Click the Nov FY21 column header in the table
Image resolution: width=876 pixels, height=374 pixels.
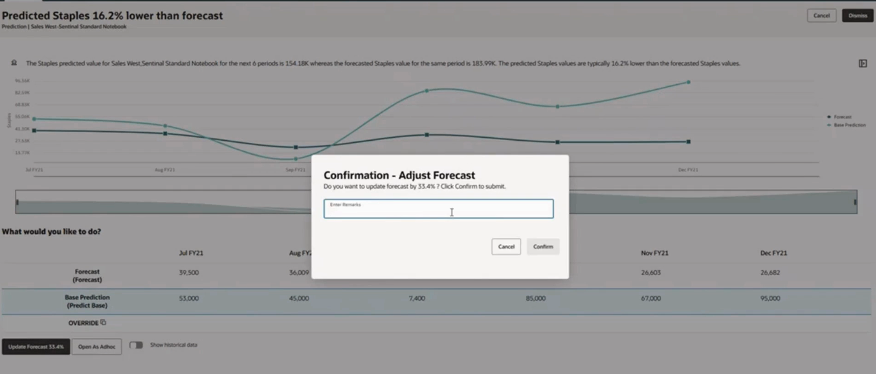click(654, 253)
